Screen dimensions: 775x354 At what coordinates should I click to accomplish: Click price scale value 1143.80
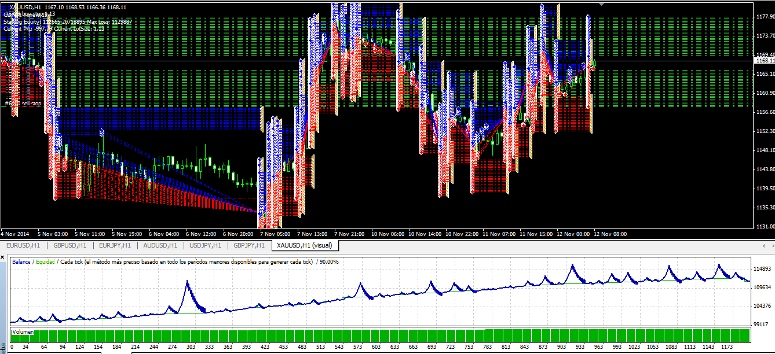(x=765, y=169)
